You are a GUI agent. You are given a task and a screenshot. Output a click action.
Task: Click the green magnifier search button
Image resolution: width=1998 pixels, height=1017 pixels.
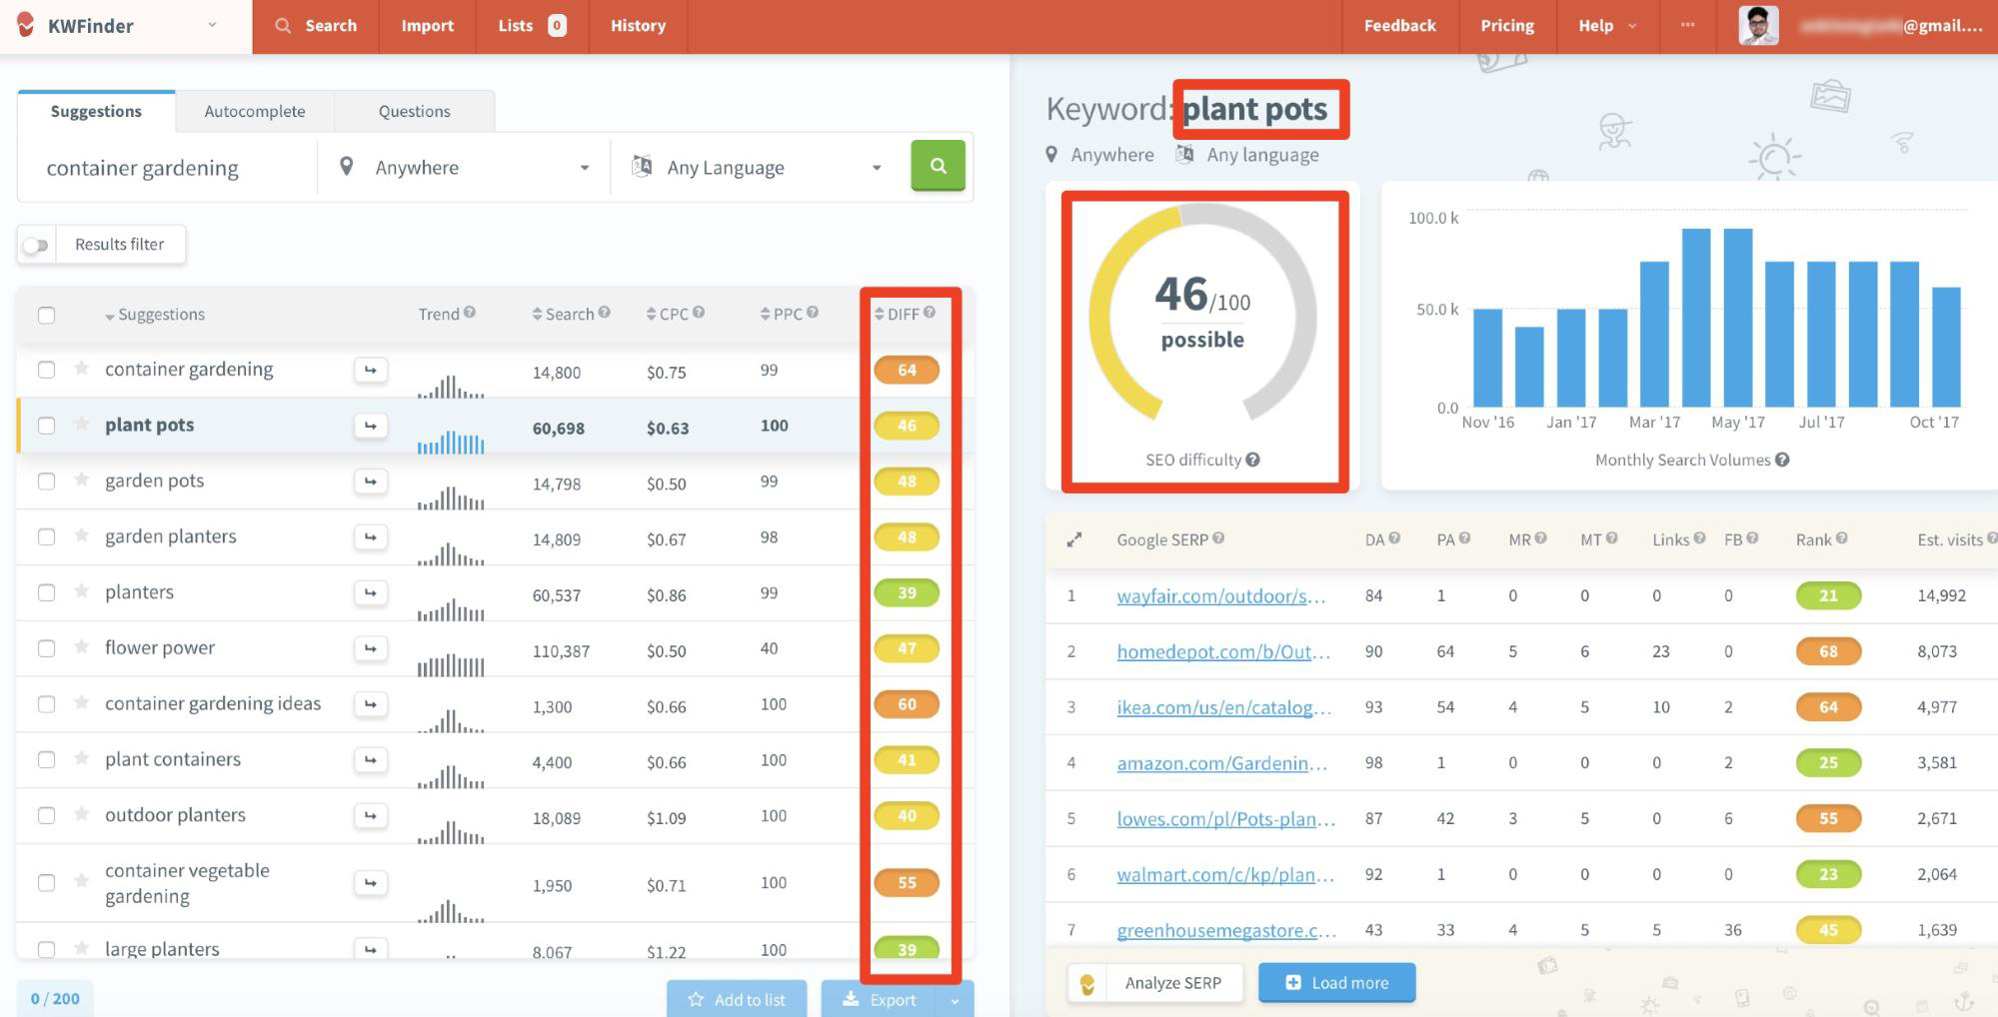point(937,166)
